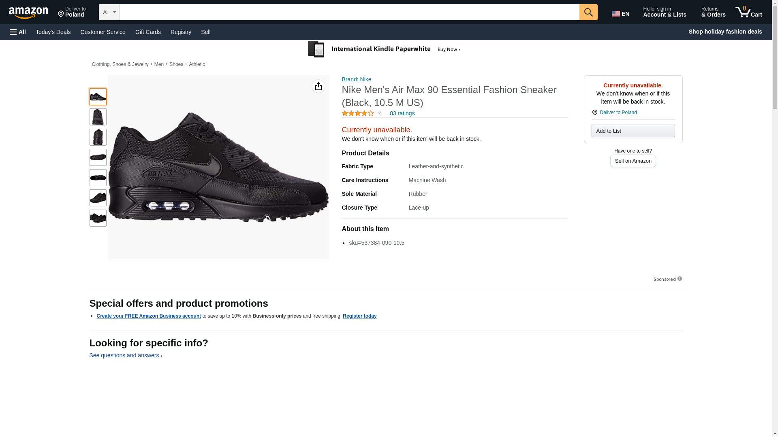Click the search magnifier button
The width and height of the screenshot is (778, 437).
(588, 12)
